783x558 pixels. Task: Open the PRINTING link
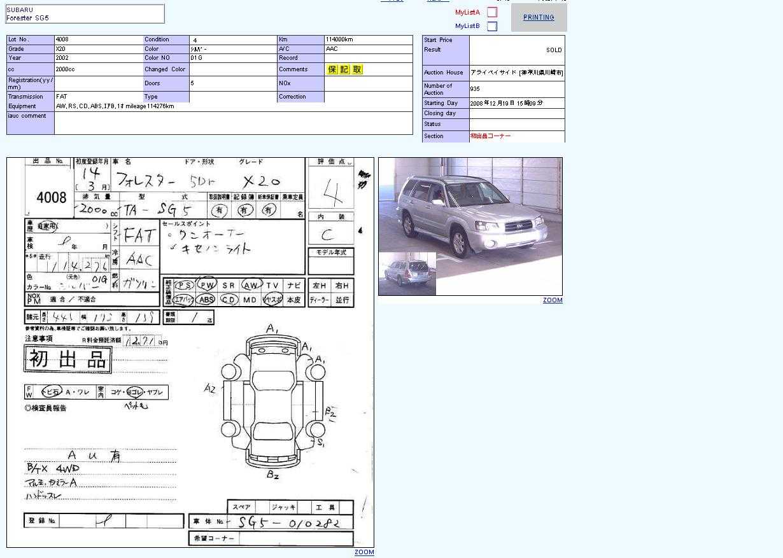point(539,18)
